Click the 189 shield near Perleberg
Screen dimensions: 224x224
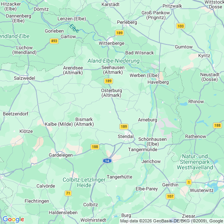click(x=120, y=33)
